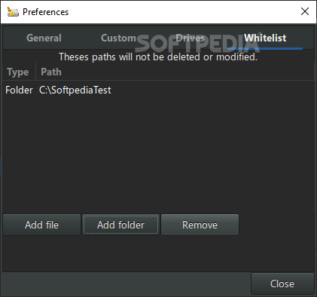Select the Whitelist tab
The height and width of the screenshot is (297, 317).
pyautogui.click(x=265, y=38)
